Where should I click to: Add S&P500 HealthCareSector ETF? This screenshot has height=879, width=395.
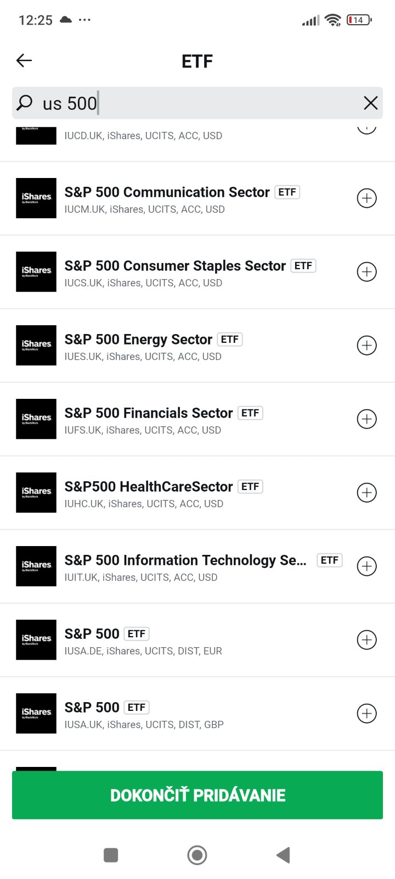point(366,493)
